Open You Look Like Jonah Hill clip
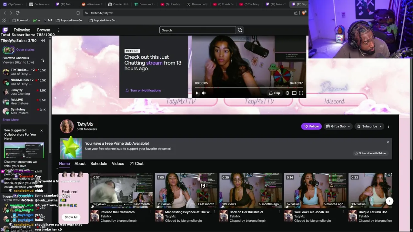The height and width of the screenshot is (232, 413). tap(315, 191)
